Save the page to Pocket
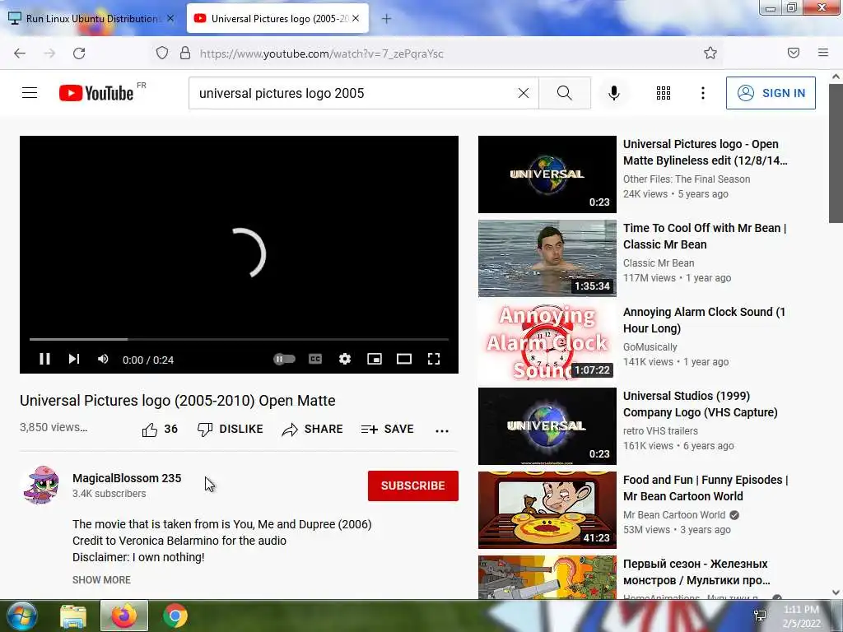 click(x=794, y=53)
